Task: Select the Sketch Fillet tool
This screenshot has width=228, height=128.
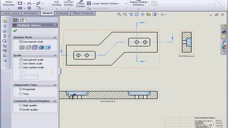Action: (38, 8)
